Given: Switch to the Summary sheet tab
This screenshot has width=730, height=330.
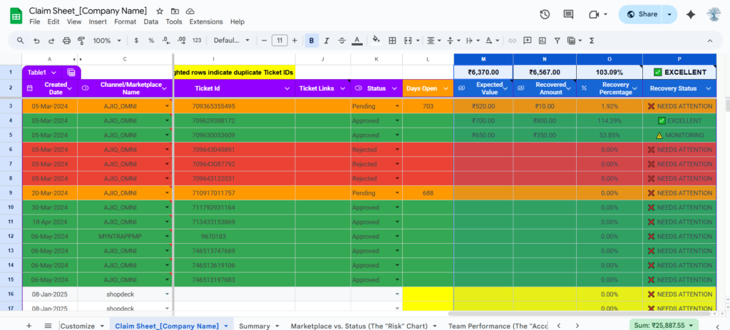Looking at the screenshot, I should pyautogui.click(x=255, y=326).
